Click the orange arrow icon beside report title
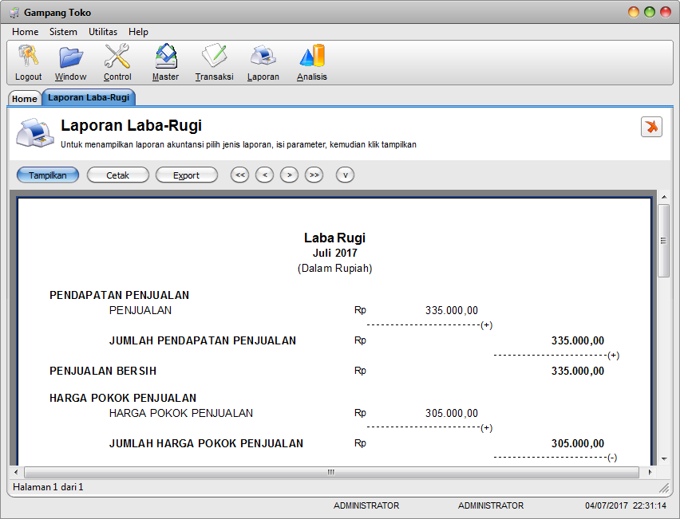Viewport: 680px width, 519px height. (651, 127)
